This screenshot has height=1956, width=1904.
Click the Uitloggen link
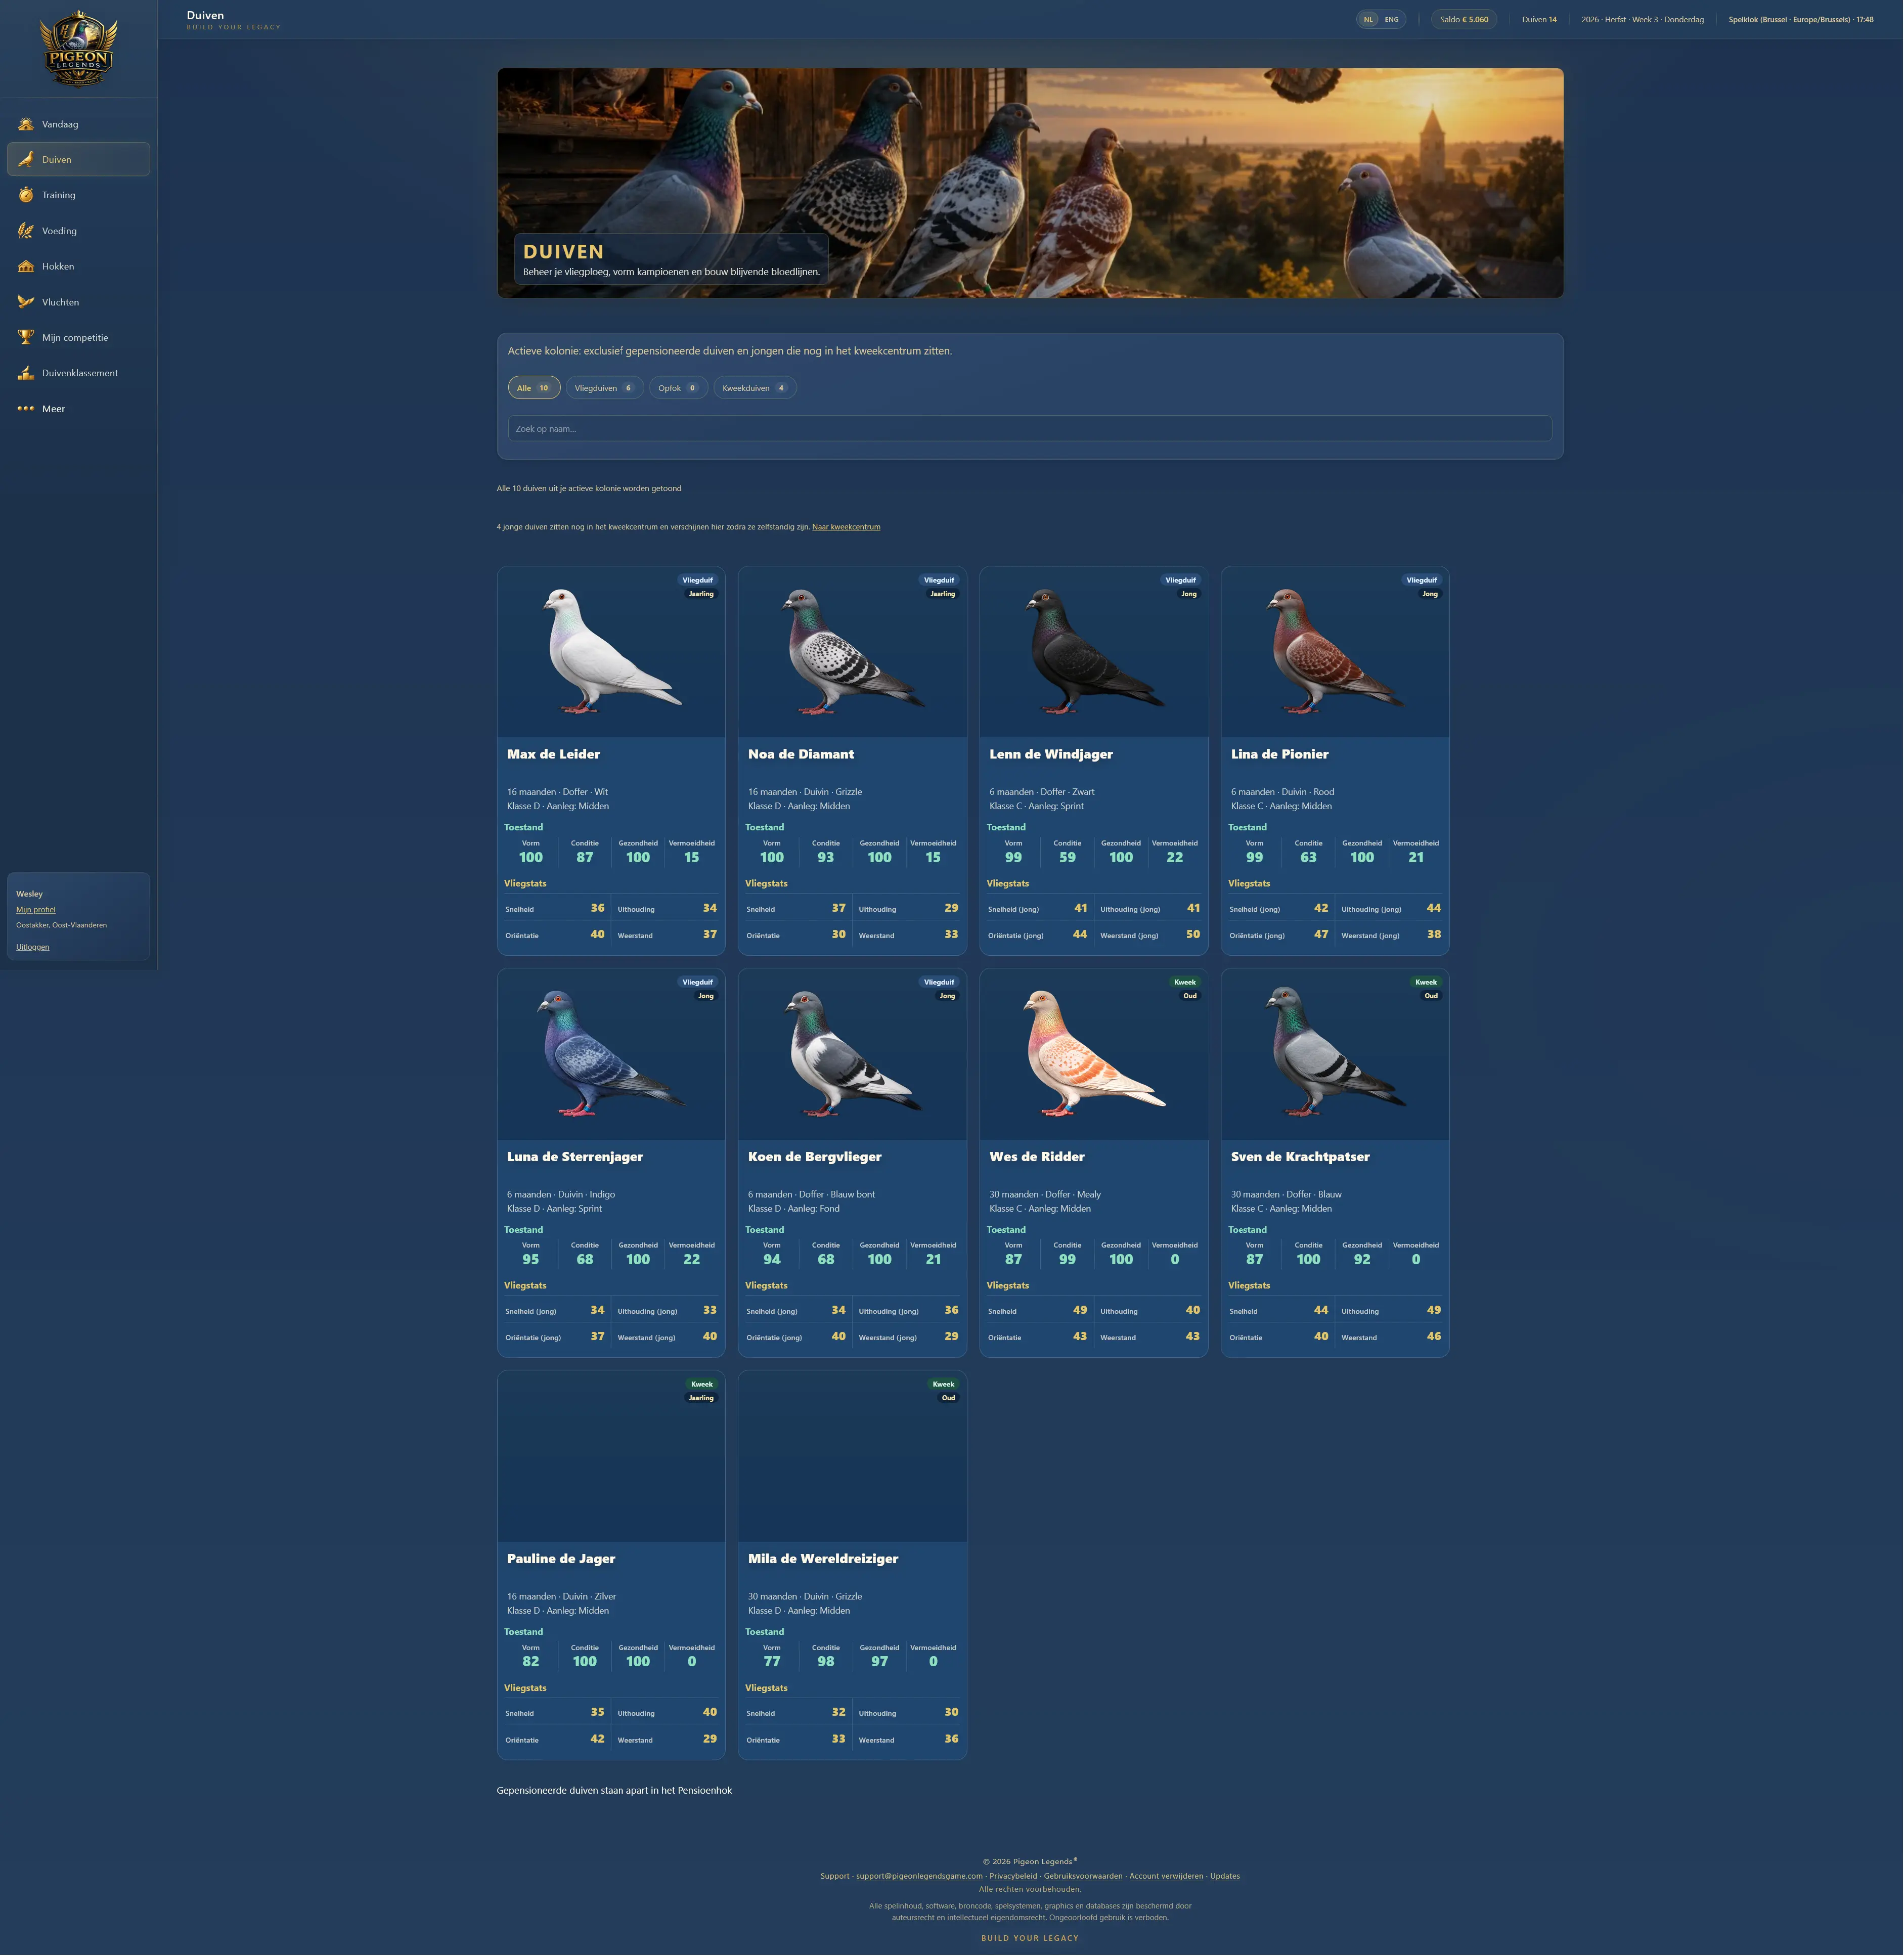pos(32,947)
